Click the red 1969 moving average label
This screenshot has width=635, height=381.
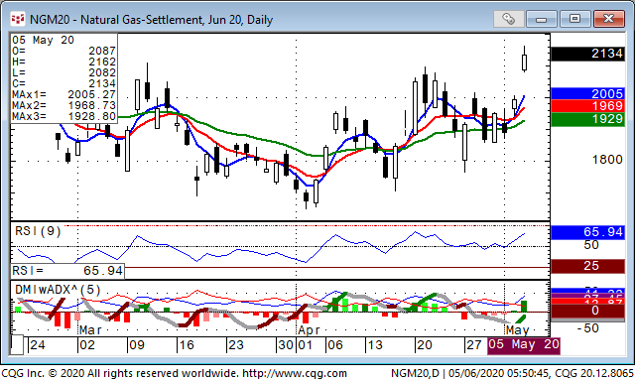click(x=587, y=106)
